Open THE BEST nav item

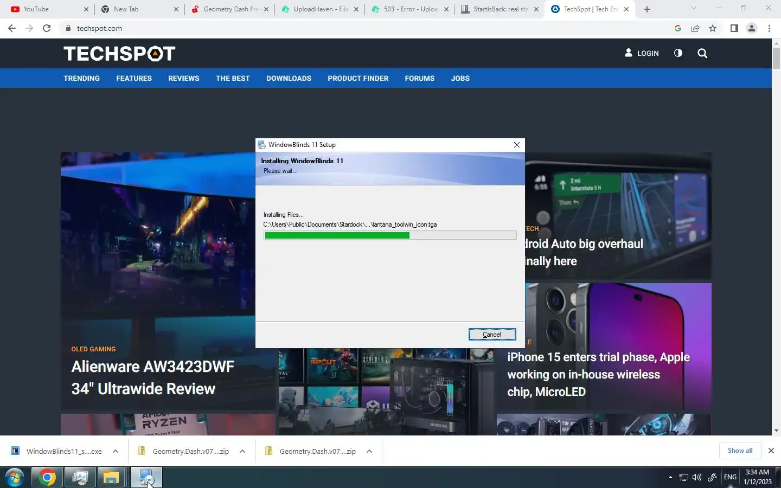click(x=233, y=78)
